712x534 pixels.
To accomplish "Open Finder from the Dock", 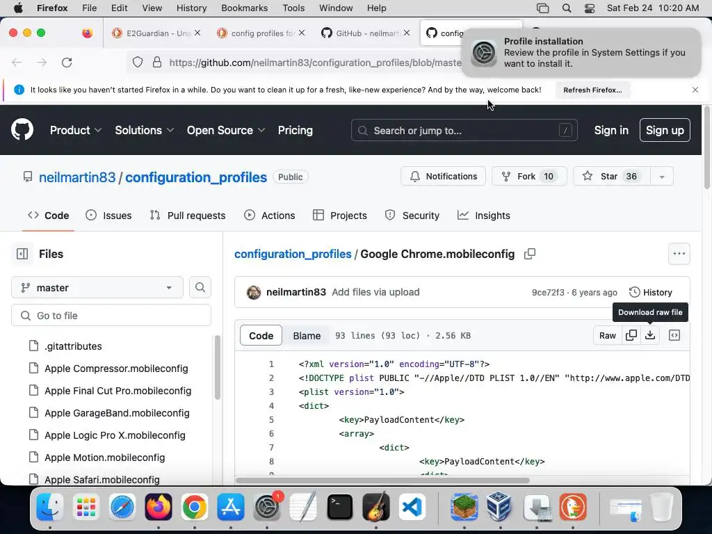I will [49, 507].
